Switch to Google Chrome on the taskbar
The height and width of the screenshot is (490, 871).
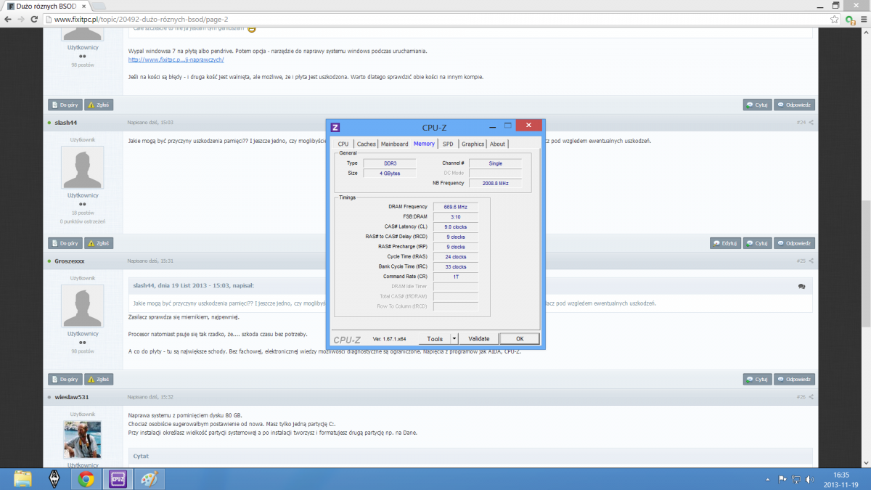tap(86, 479)
